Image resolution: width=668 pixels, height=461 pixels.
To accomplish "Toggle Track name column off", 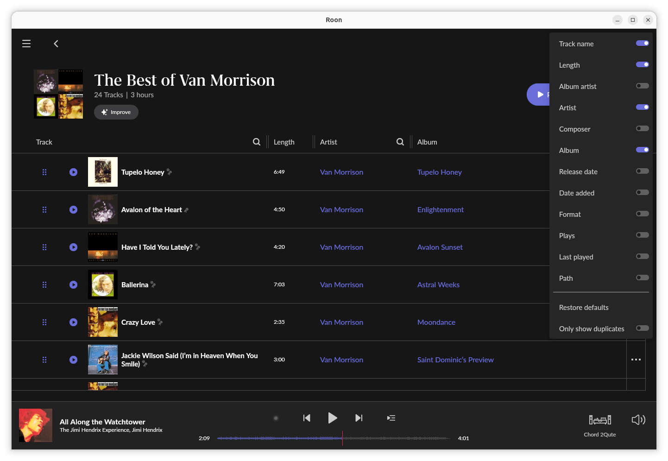I will click(643, 43).
